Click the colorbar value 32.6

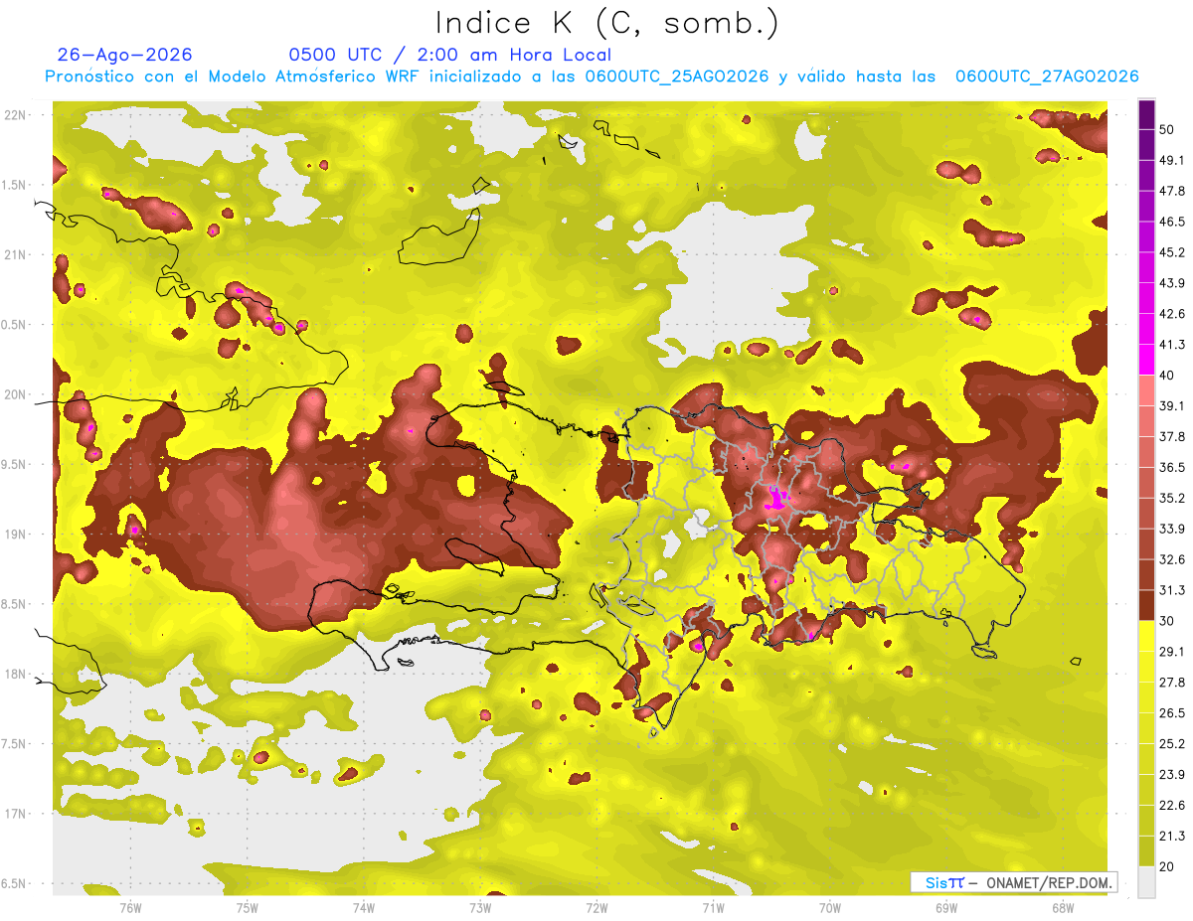coord(1172,559)
